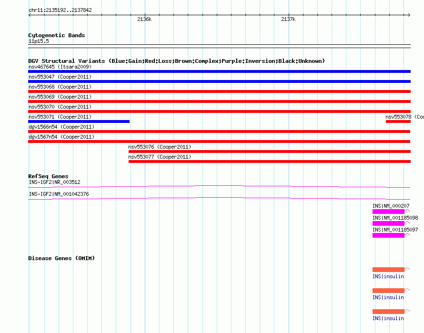
Task: Select the nsv553047 (Cooper2011) variant label
Action: coord(60,77)
